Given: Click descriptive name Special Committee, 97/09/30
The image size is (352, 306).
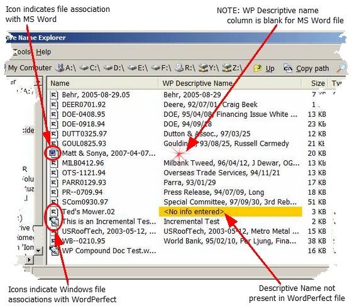Looking at the screenshot, I should [230, 202].
